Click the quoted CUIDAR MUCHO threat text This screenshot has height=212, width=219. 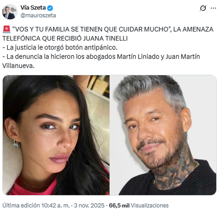pos(92,29)
